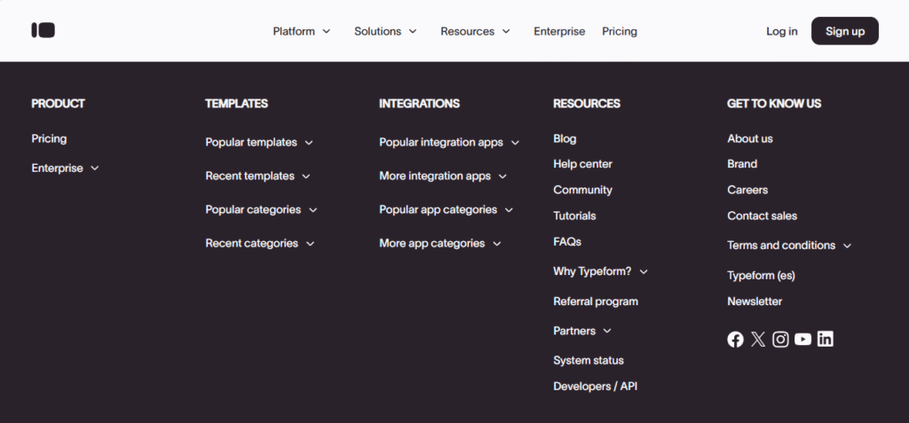Open the YouTube social icon
The width and height of the screenshot is (909, 423).
coord(802,340)
